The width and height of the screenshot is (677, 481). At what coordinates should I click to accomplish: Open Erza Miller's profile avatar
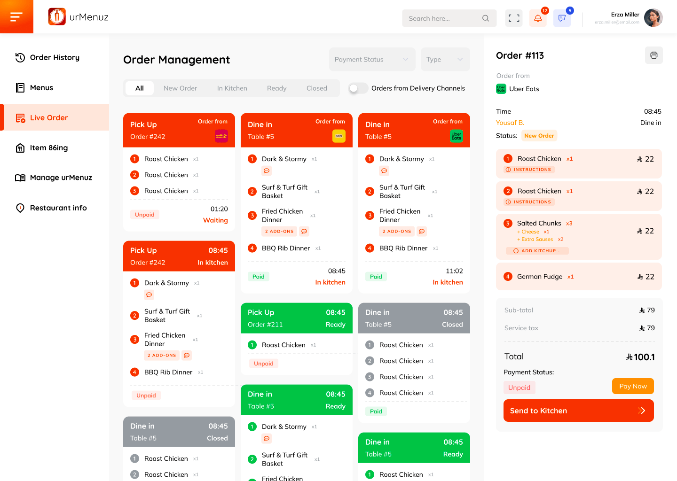(x=653, y=18)
